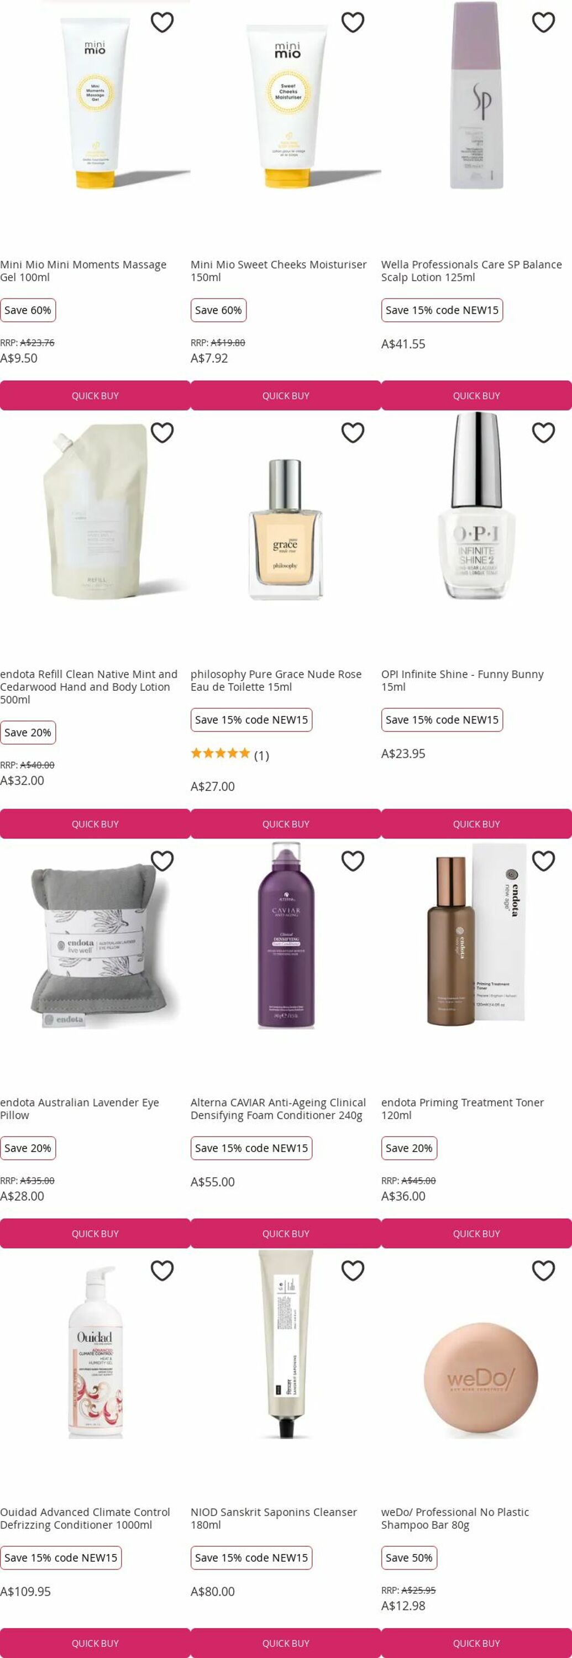Wishlist the endota Lavender Eye Pillow
Viewport: 572px width, 1658px height.
click(162, 861)
